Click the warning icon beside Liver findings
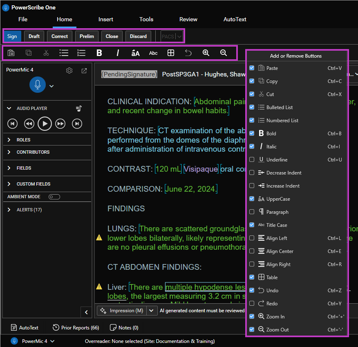 click(99, 286)
